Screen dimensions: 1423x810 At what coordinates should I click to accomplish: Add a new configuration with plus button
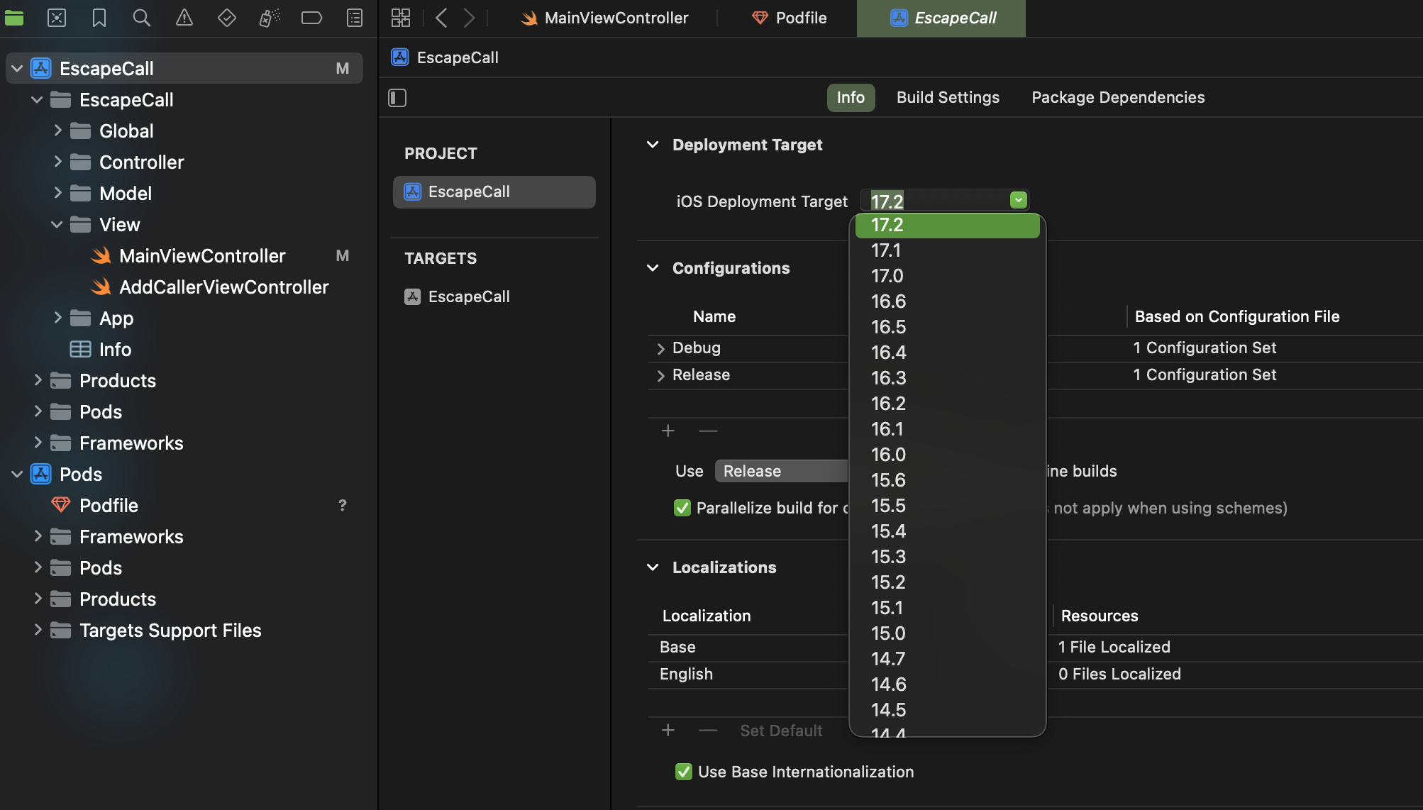(x=668, y=431)
